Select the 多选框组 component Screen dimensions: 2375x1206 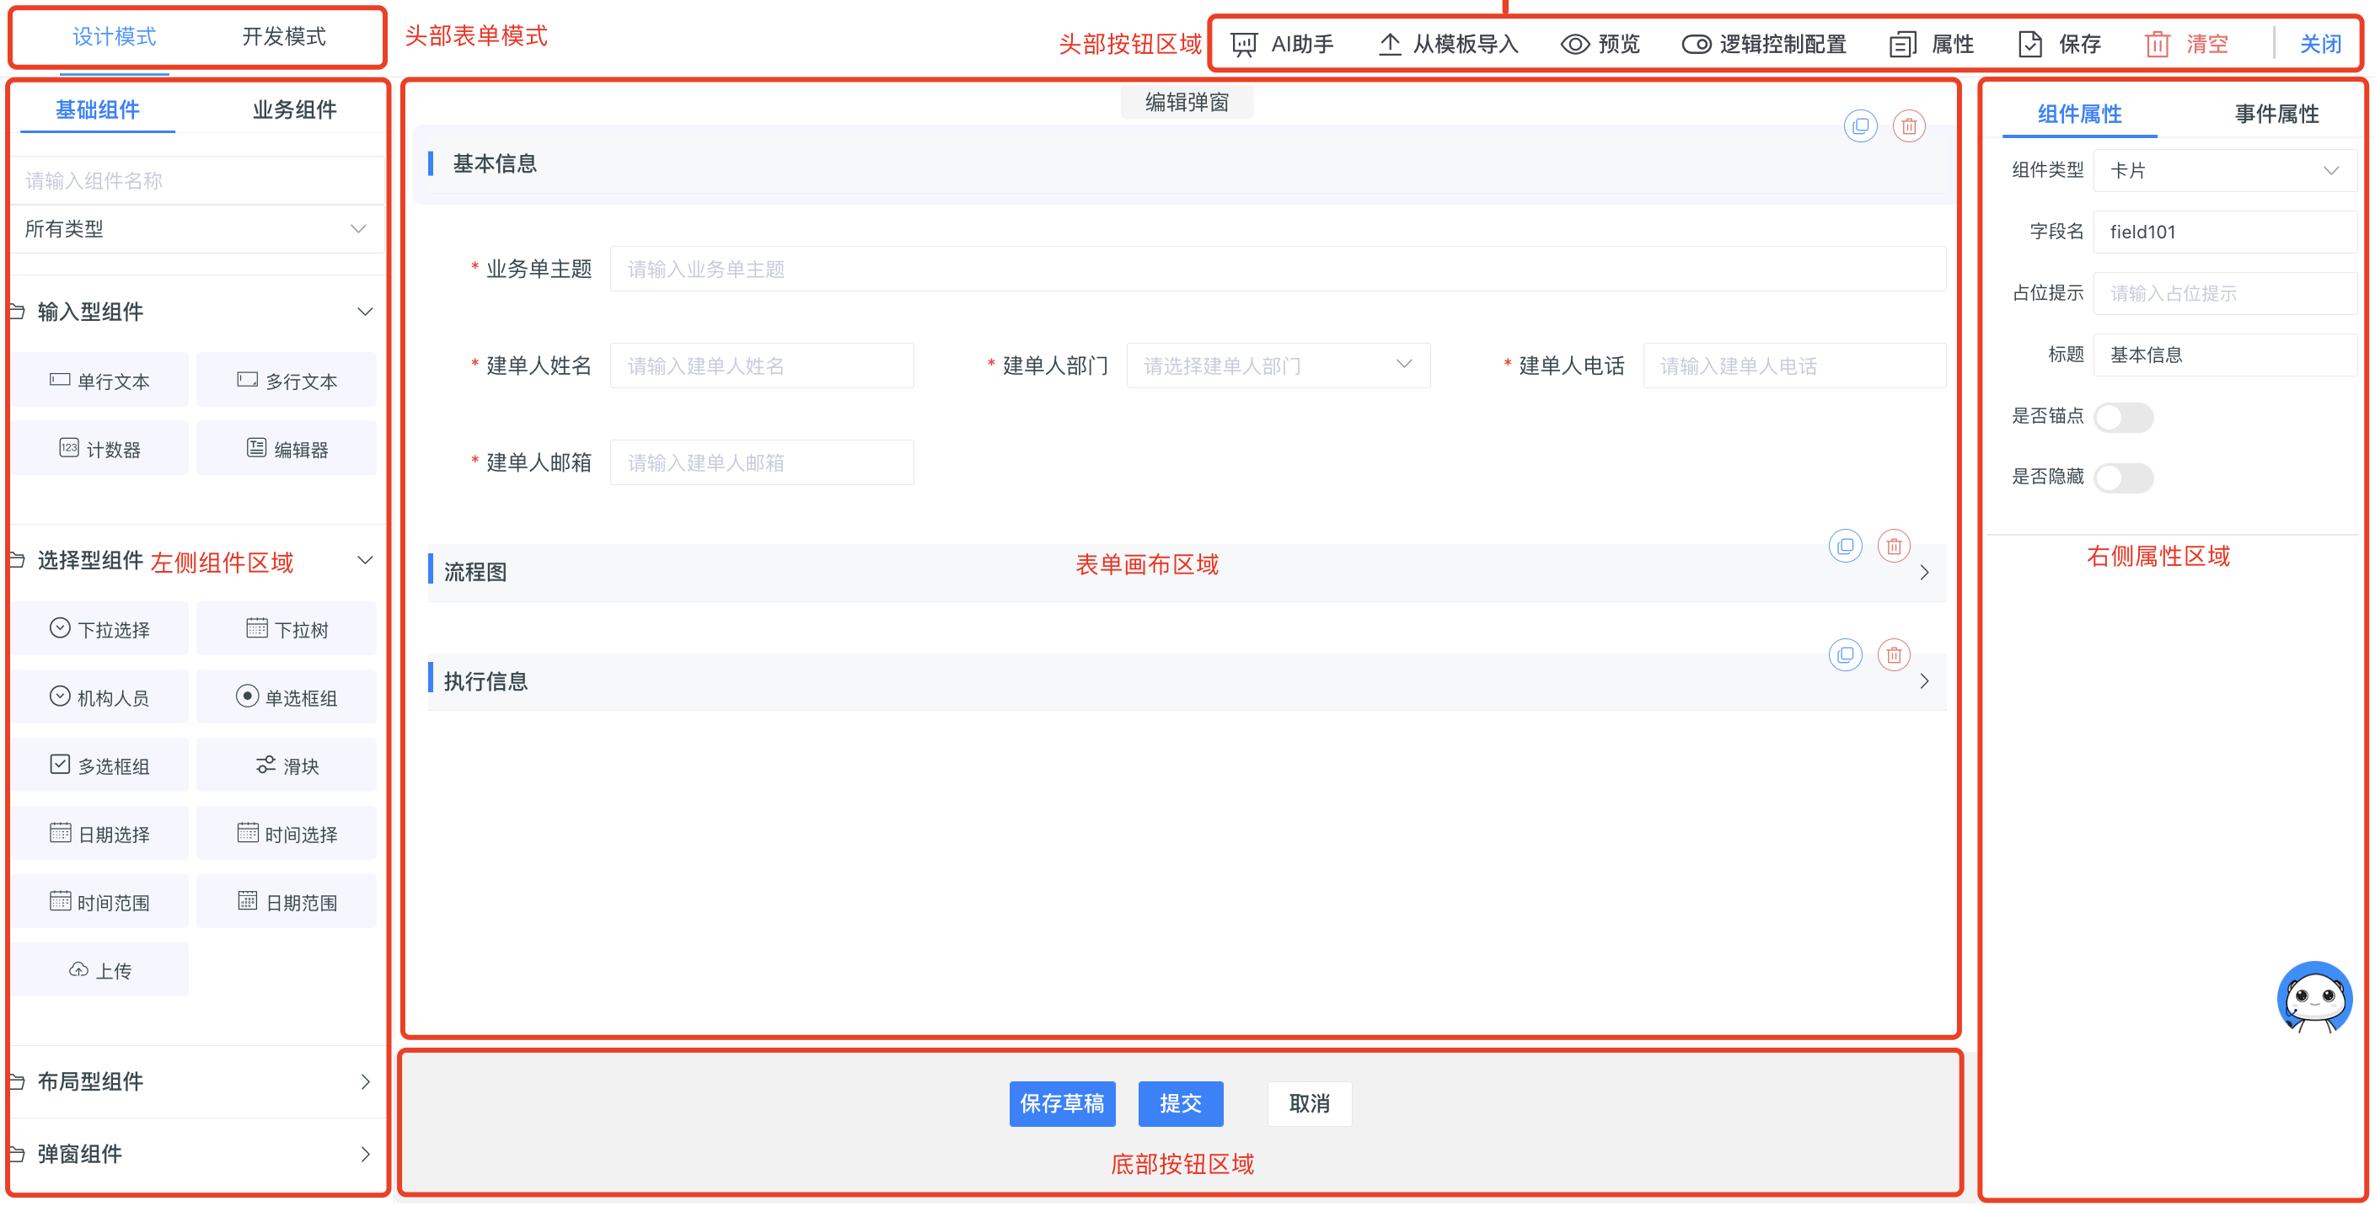[99, 765]
